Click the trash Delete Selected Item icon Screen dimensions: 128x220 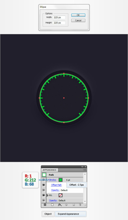[80, 205]
